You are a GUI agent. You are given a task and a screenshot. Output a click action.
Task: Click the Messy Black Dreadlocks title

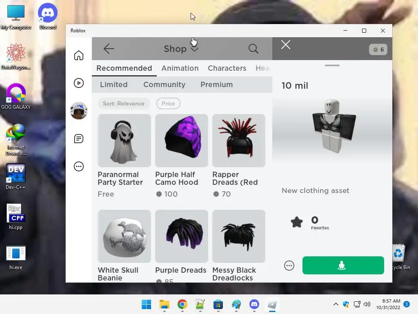click(234, 274)
